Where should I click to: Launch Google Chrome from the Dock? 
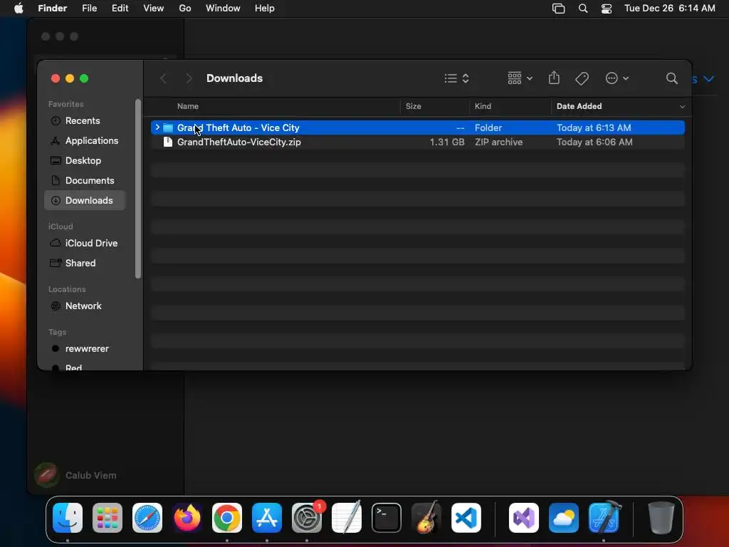[x=227, y=518]
